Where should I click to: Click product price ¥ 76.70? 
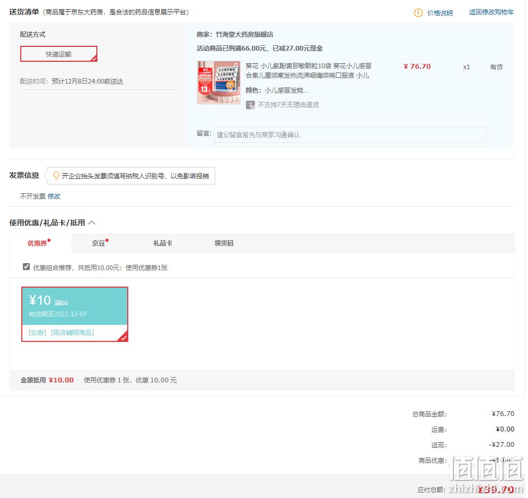(x=417, y=67)
